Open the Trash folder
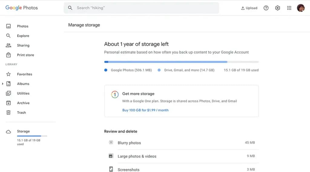 (21, 113)
